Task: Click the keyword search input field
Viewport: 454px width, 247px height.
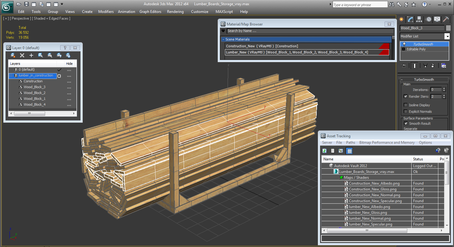Action: [x=360, y=5]
